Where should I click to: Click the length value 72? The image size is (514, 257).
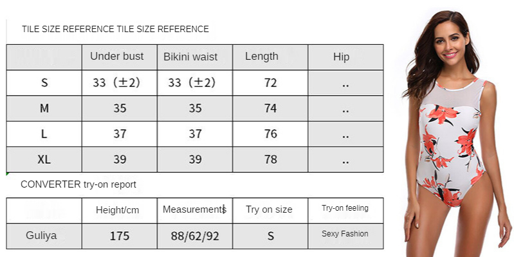click(x=270, y=83)
